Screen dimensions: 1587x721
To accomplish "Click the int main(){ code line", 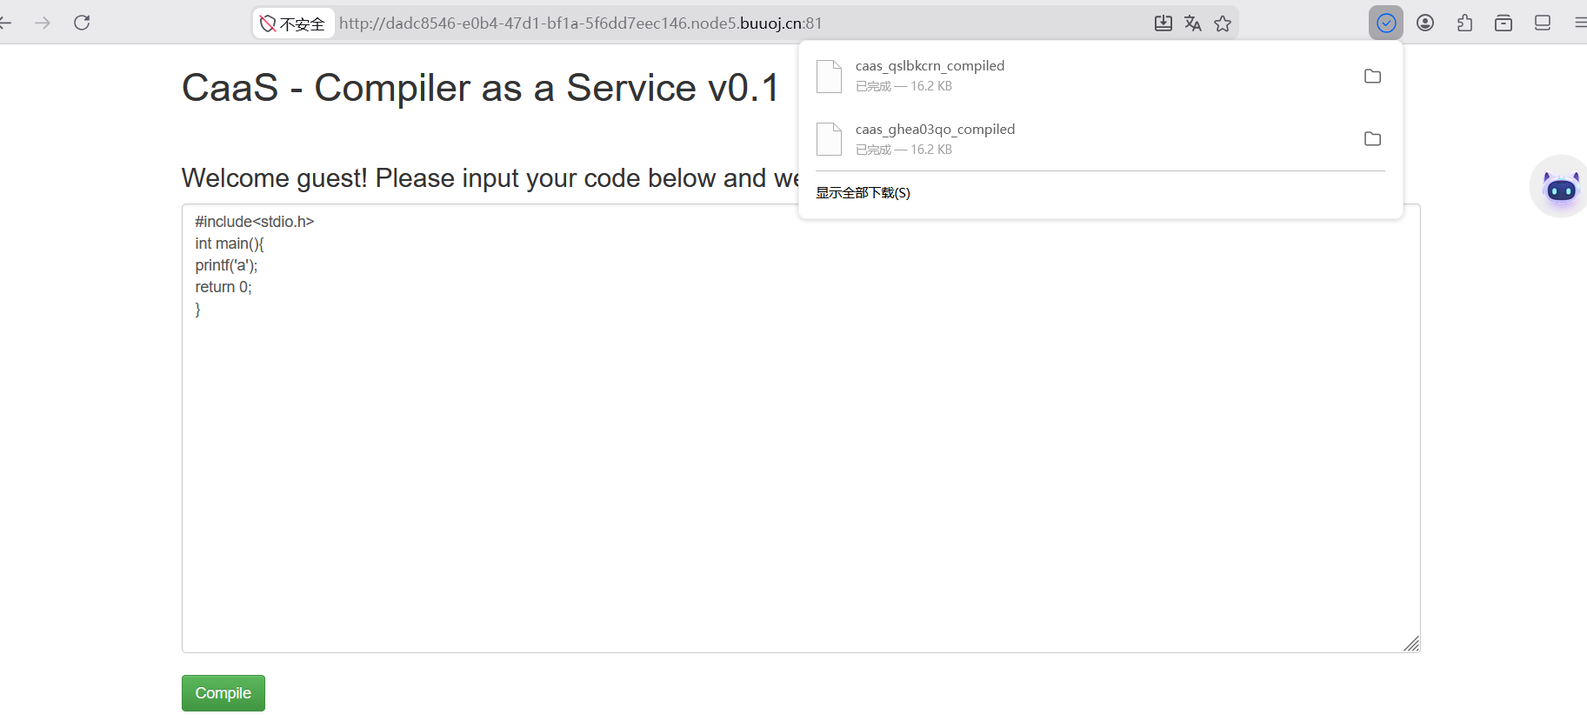I will click(230, 244).
